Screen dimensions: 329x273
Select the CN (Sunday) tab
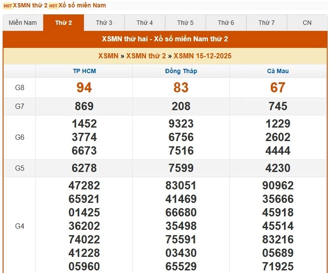point(307,23)
